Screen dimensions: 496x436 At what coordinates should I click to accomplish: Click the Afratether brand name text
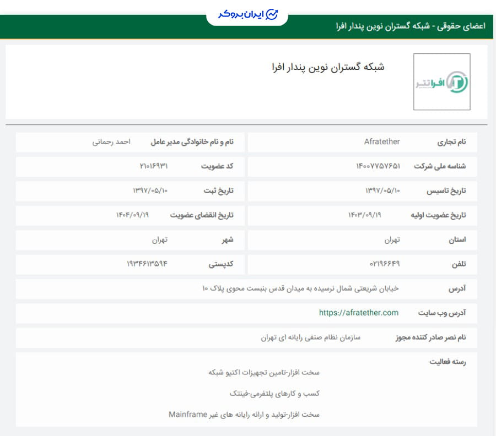point(382,141)
